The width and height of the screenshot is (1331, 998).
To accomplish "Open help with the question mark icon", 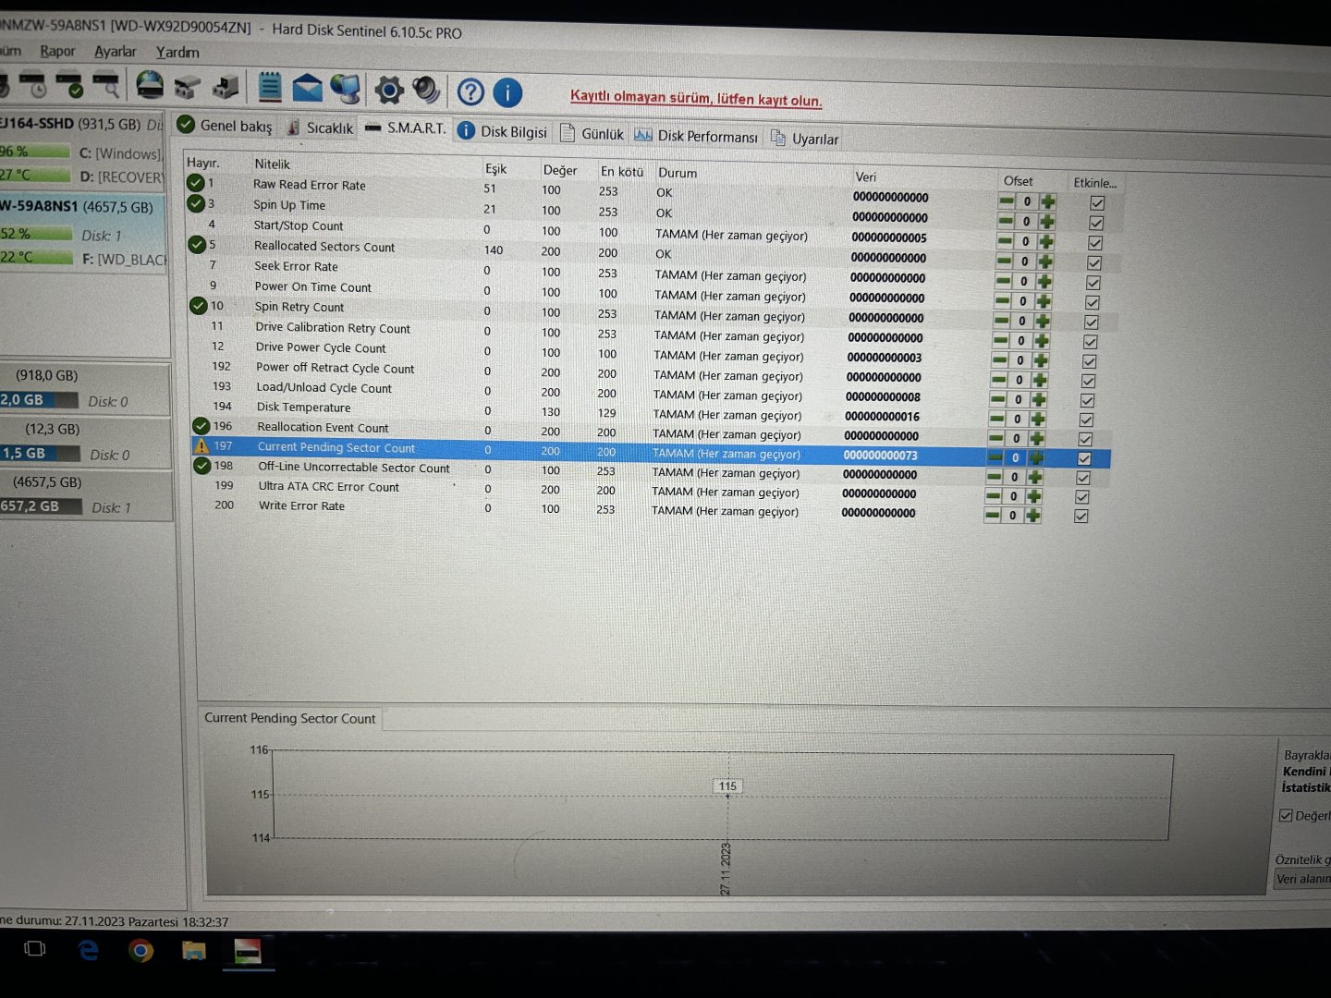I will [470, 91].
